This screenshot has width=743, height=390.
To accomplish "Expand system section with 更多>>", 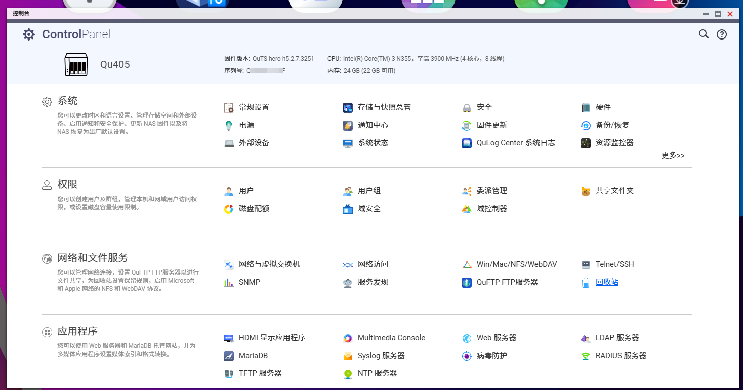I will [x=673, y=155].
